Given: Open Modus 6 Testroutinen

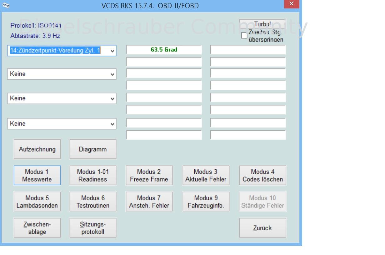Looking at the screenshot, I should point(93,202).
